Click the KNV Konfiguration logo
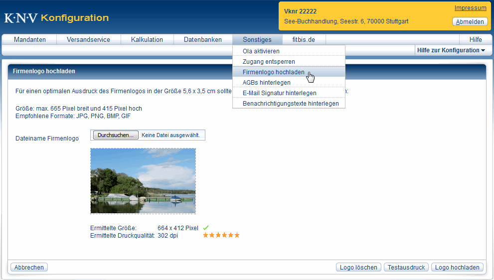 56,18
